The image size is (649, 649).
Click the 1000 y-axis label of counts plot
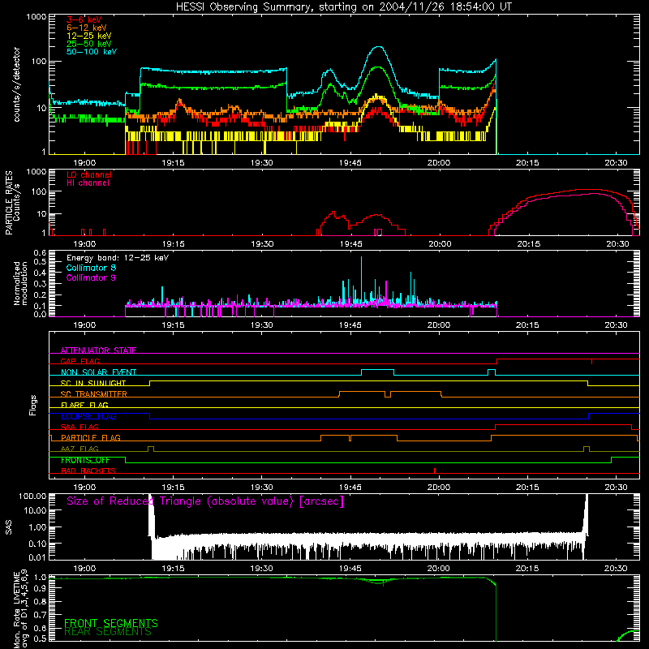[36, 16]
